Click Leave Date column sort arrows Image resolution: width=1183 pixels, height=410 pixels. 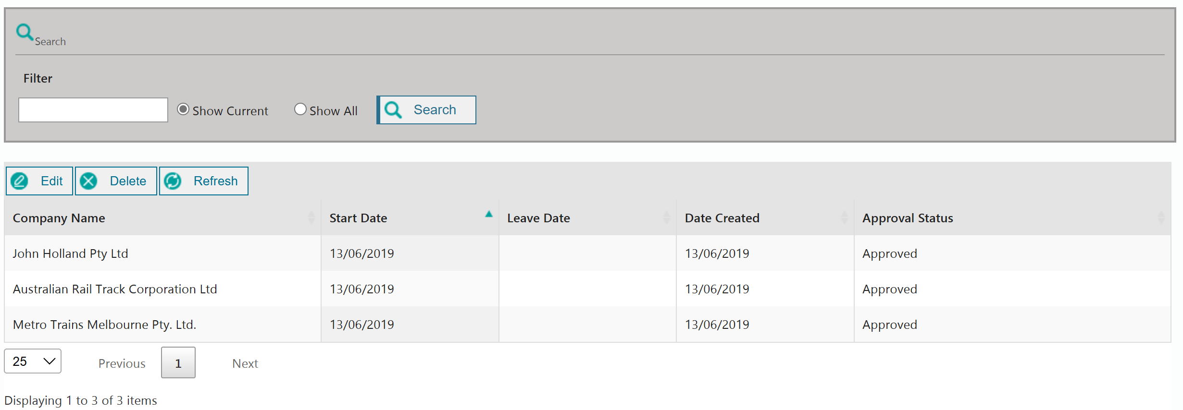tap(666, 218)
